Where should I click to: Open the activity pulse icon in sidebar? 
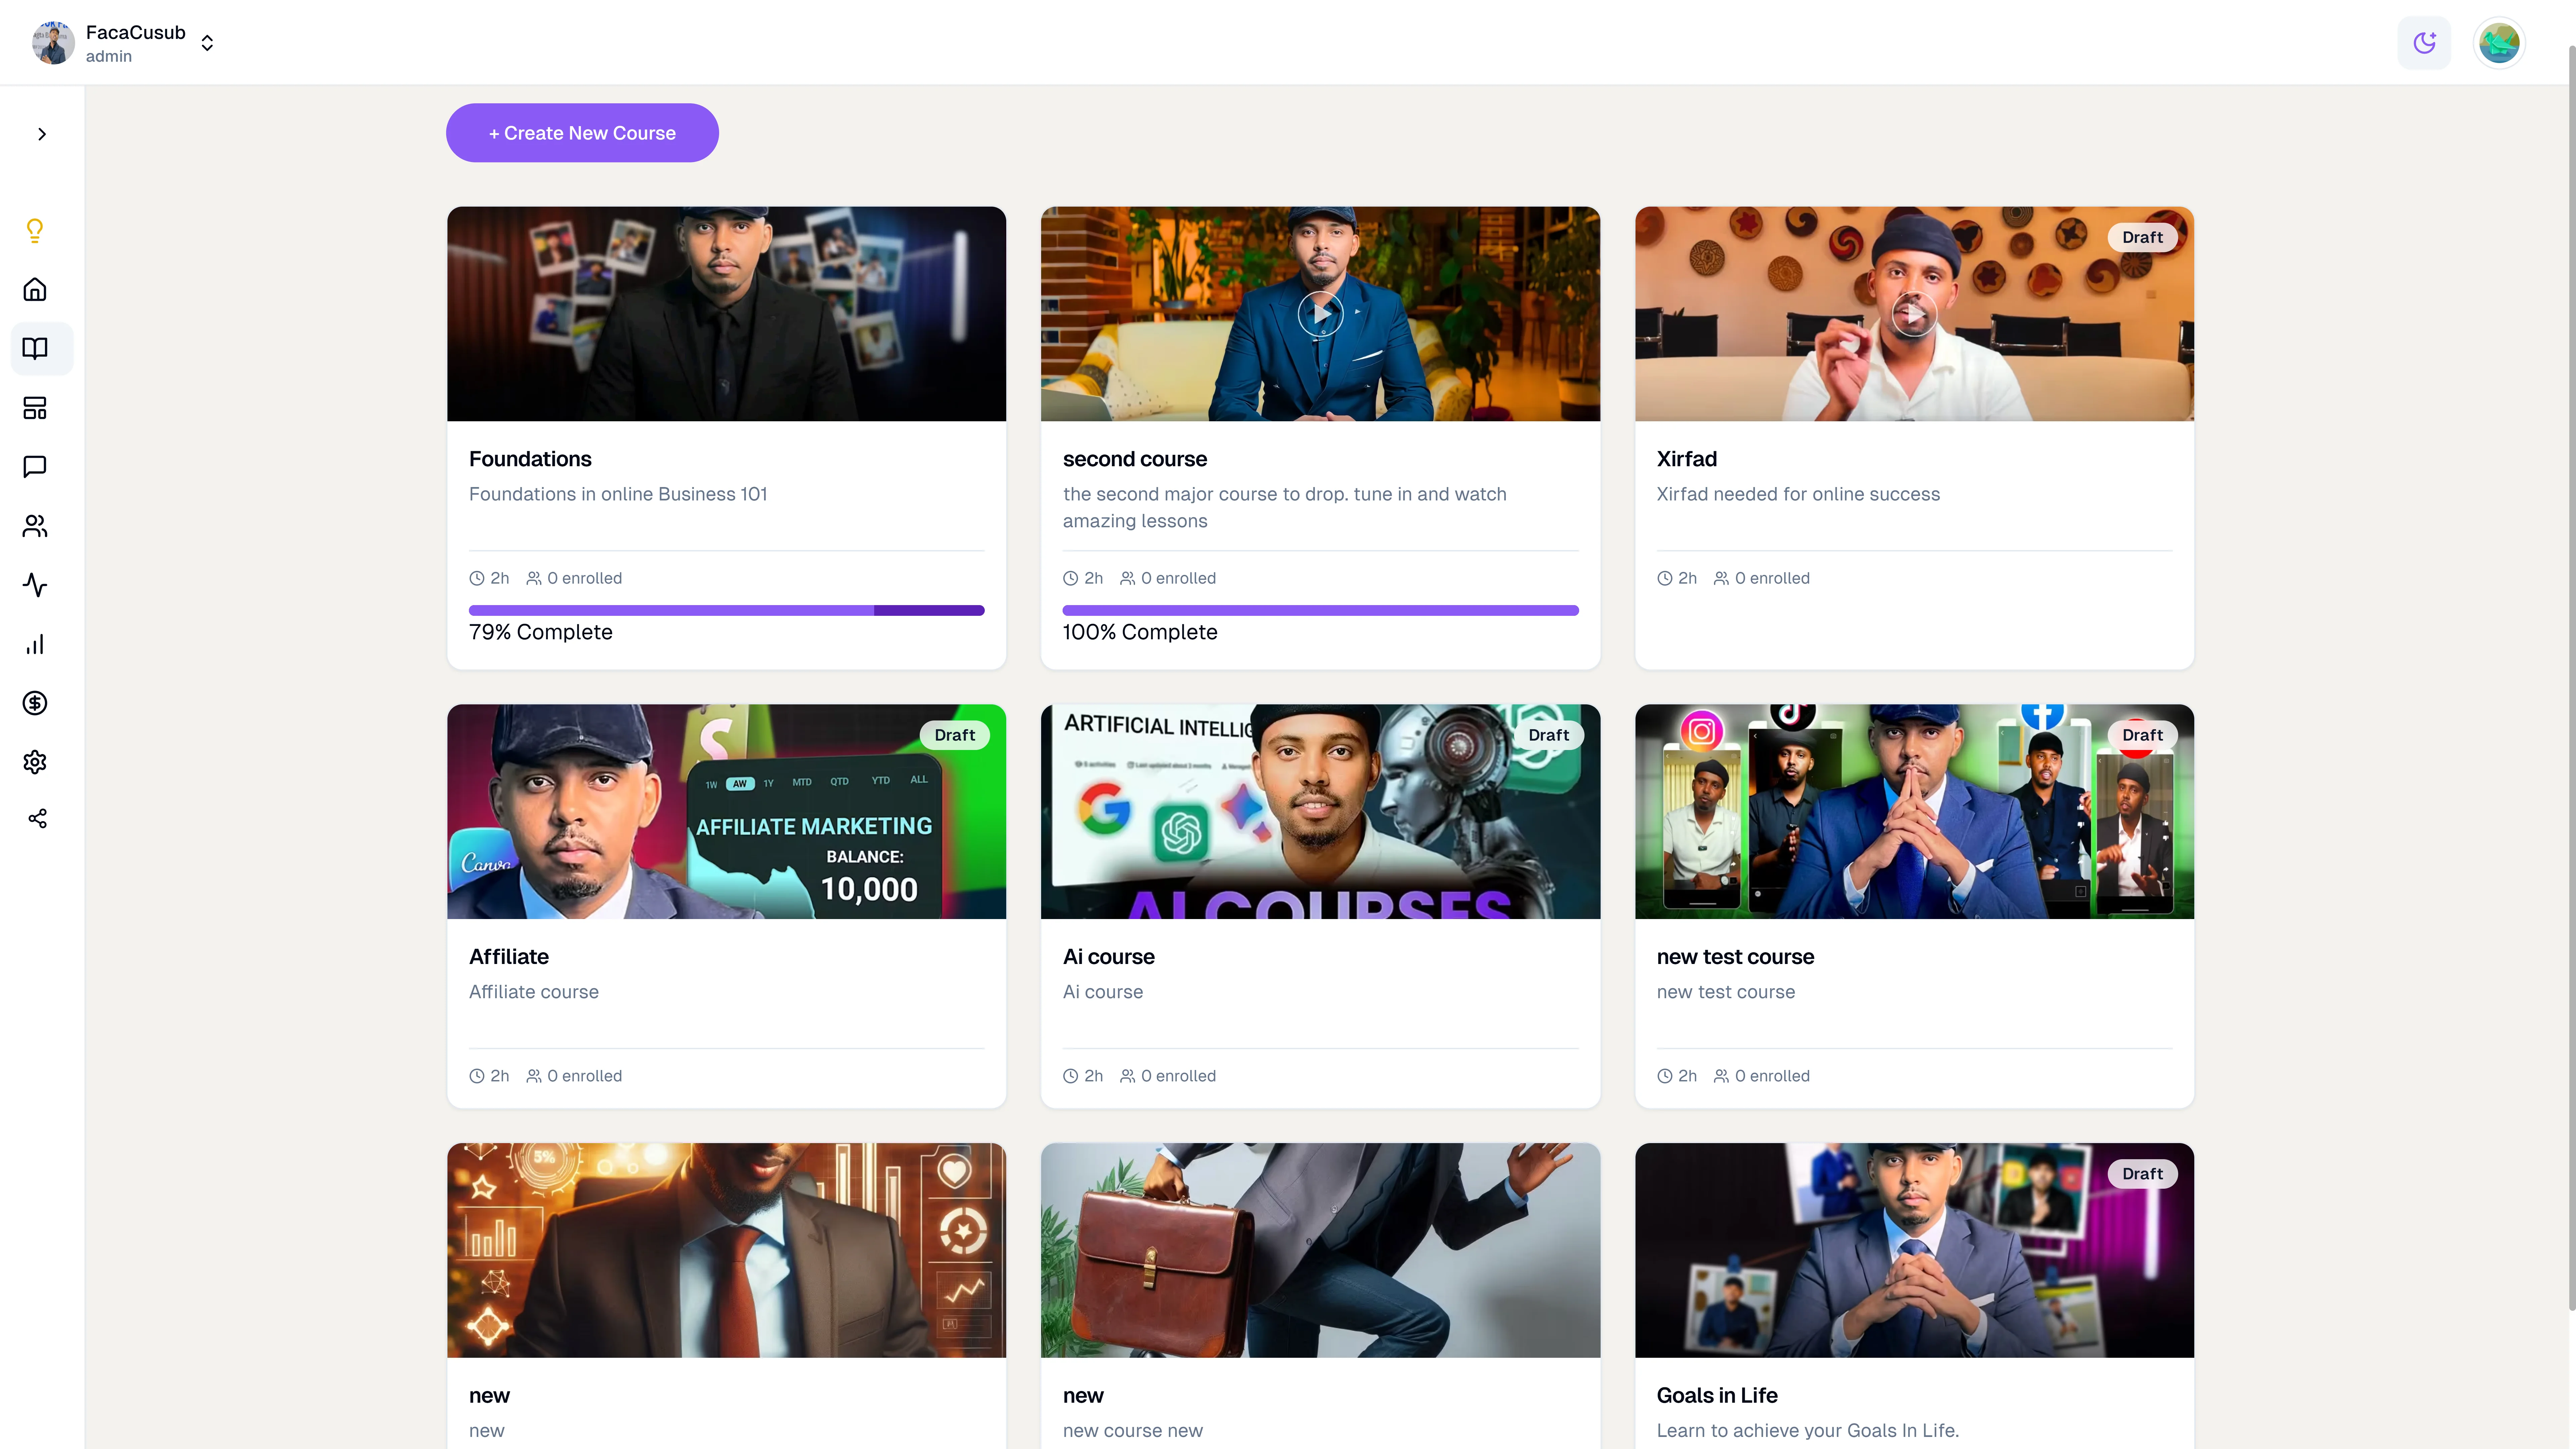click(x=35, y=585)
